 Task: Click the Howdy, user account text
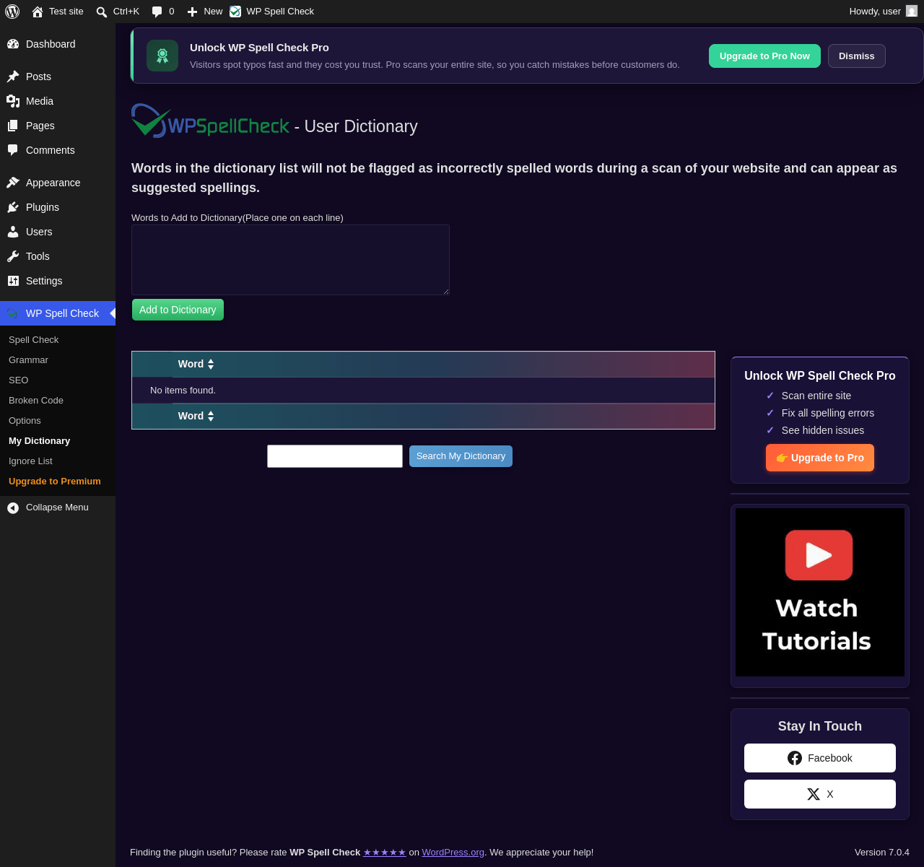875,12
